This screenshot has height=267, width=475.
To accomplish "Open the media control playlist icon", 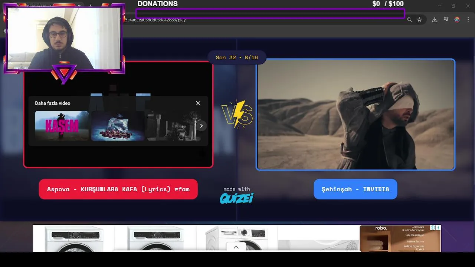I will [x=446, y=19].
